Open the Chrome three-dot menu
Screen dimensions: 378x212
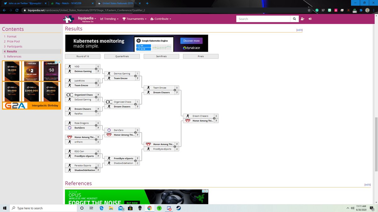tap(374, 10)
